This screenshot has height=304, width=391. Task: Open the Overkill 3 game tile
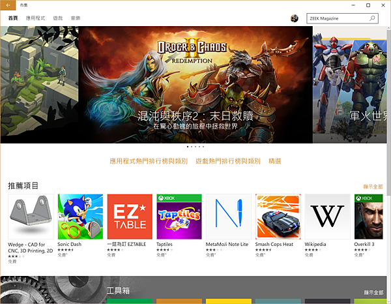click(x=369, y=217)
